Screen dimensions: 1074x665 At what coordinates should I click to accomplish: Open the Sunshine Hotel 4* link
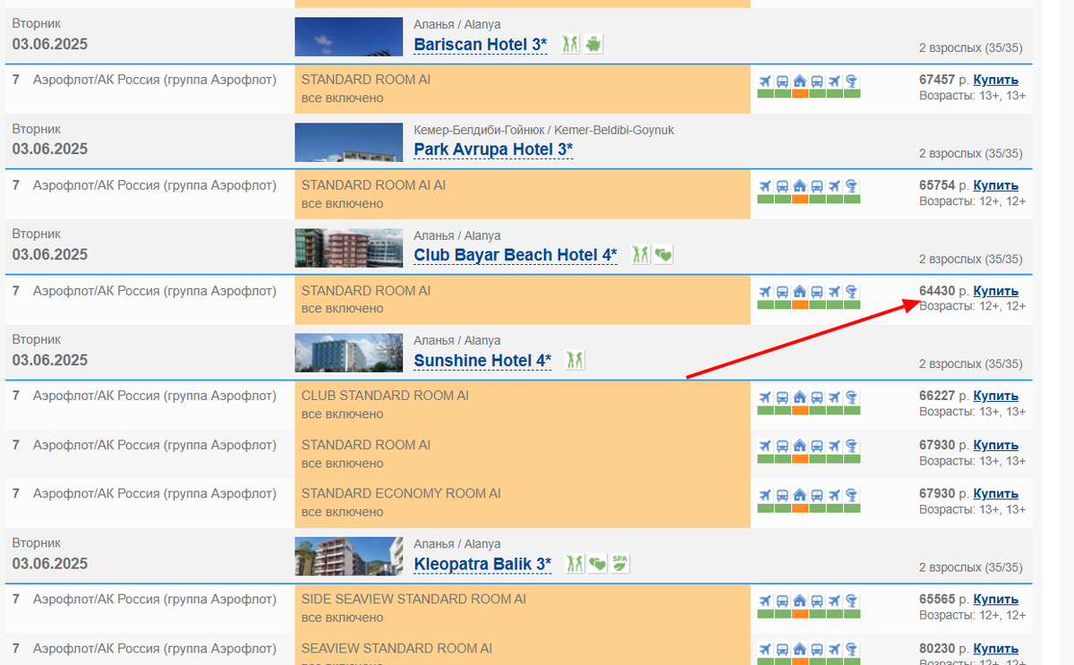pos(482,360)
